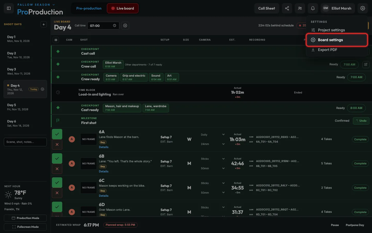The image size is (372, 233).
Task: Expand the Dolly support dropdown for 6A
Action: 213,135
